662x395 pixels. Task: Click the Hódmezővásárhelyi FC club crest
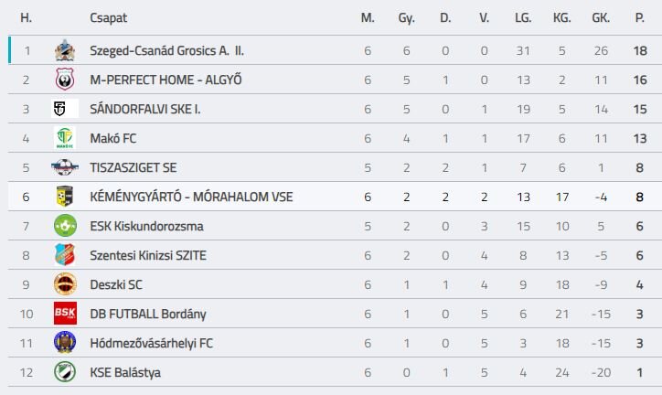tap(64, 343)
